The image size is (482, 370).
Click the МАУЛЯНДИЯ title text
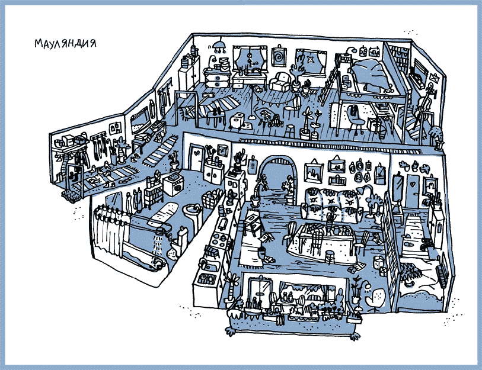[x=65, y=43]
